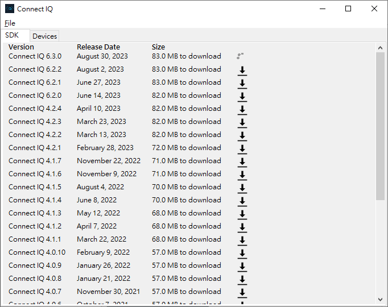Download Connect IQ 4.1.5 SDK

tap(242, 189)
